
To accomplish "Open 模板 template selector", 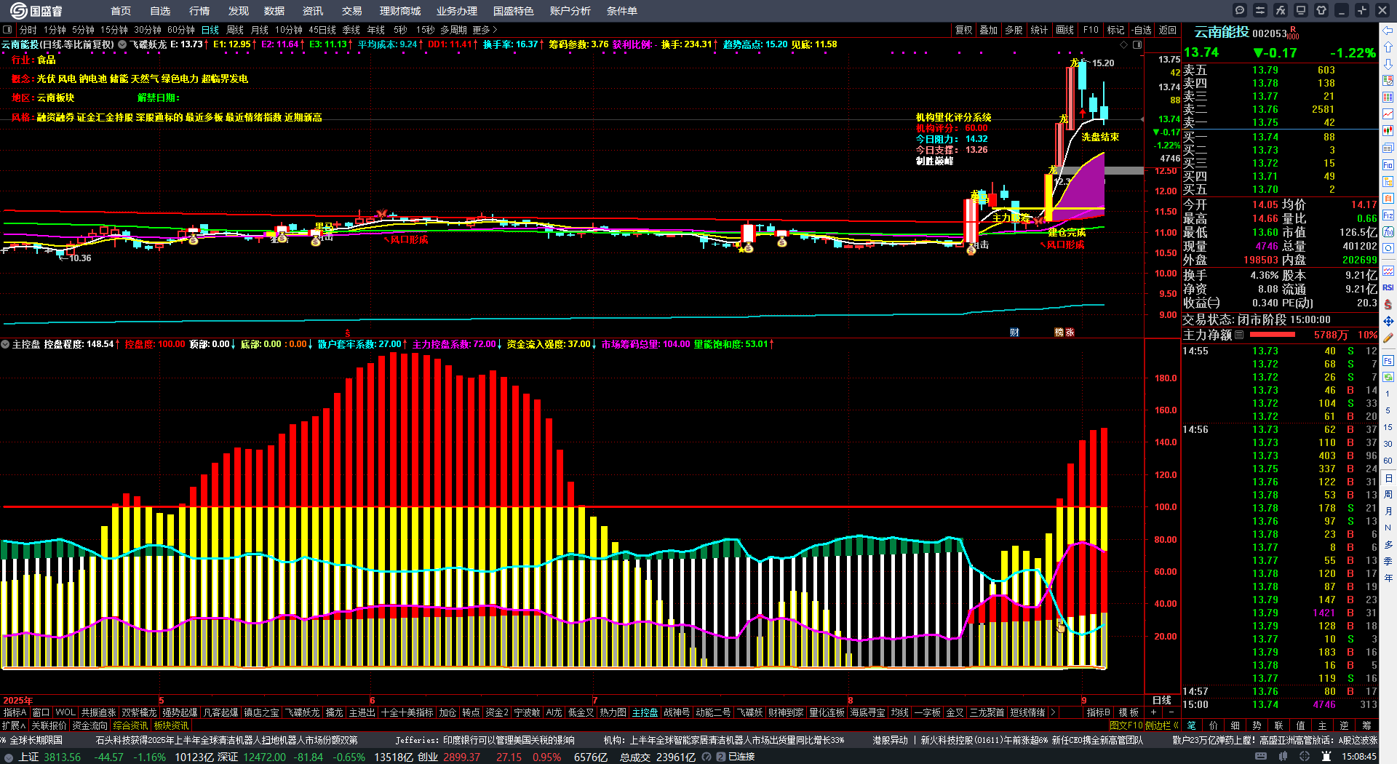I will [x=1129, y=712].
